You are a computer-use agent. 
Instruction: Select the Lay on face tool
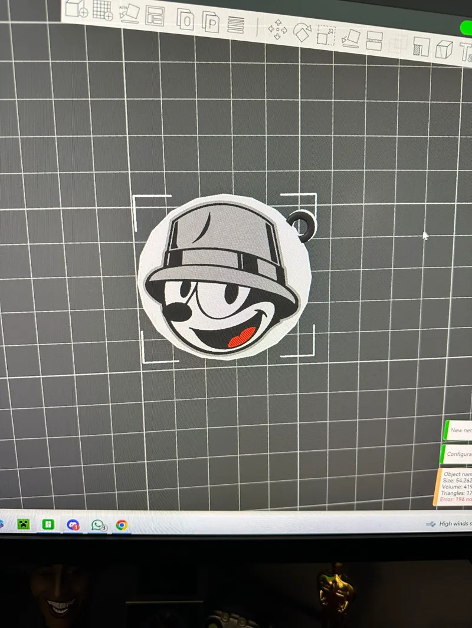(350, 38)
